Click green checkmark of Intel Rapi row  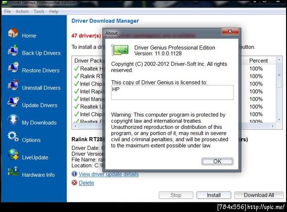[77, 91]
